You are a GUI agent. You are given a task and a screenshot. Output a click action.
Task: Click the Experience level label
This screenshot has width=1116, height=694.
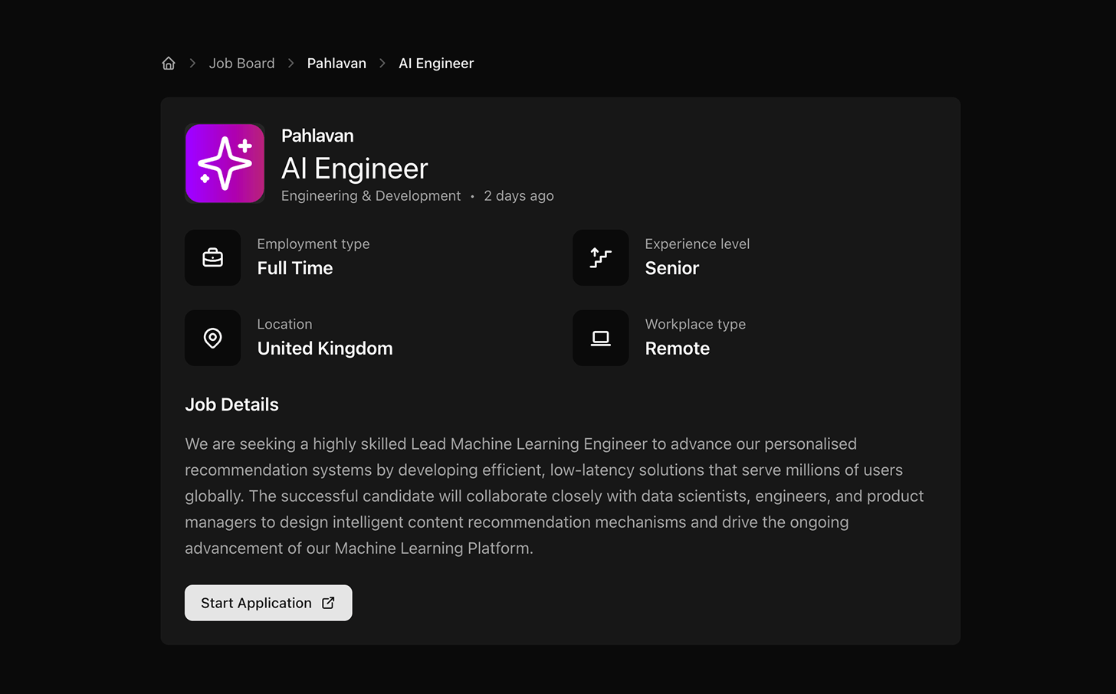[697, 244]
